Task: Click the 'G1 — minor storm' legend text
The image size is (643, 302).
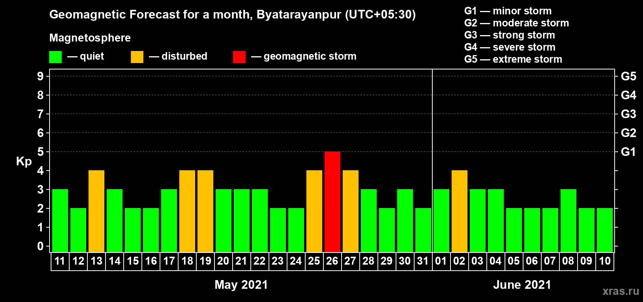Action: (508, 11)
